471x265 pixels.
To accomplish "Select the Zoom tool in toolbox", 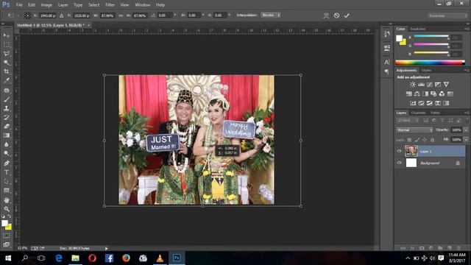I will (7, 209).
